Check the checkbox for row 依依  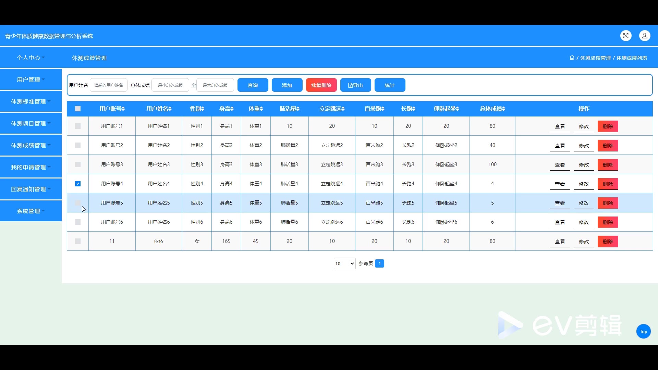[78, 241]
